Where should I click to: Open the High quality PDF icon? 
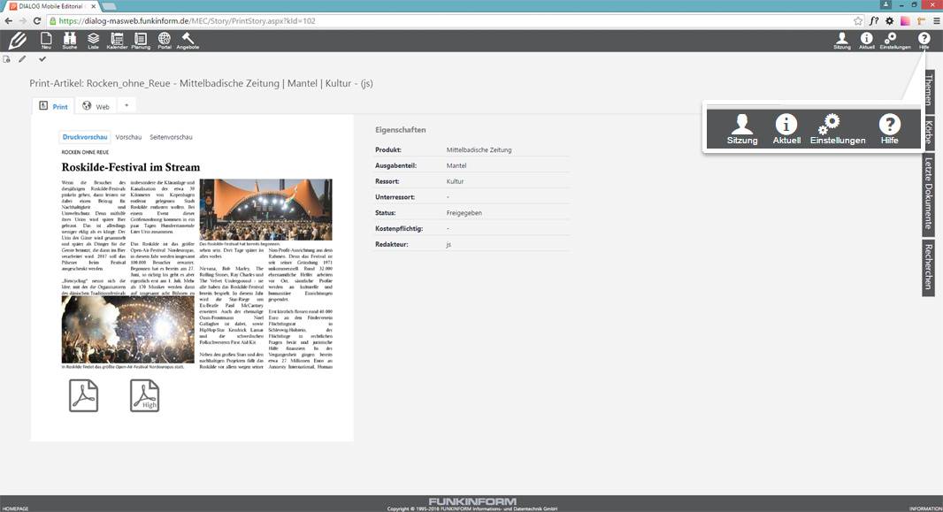click(x=144, y=395)
